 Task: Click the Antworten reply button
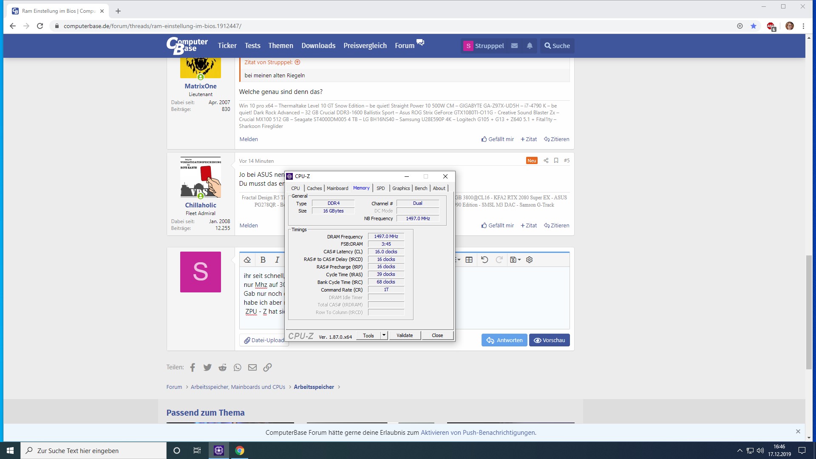tap(504, 340)
